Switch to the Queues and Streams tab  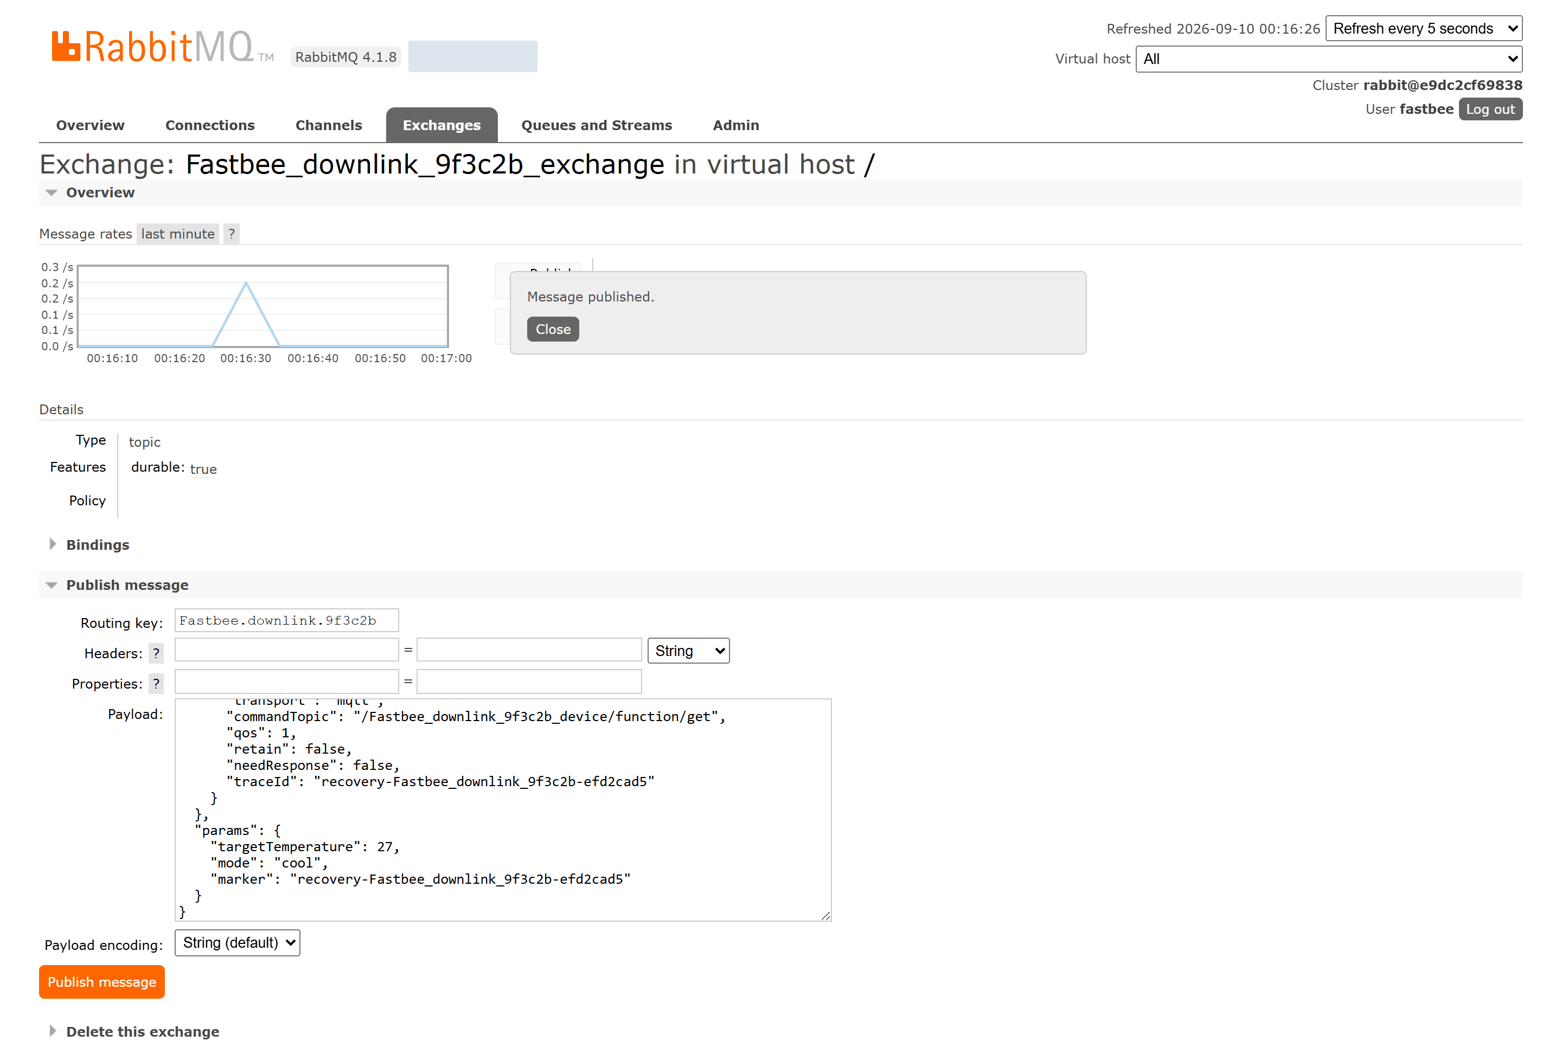point(597,125)
